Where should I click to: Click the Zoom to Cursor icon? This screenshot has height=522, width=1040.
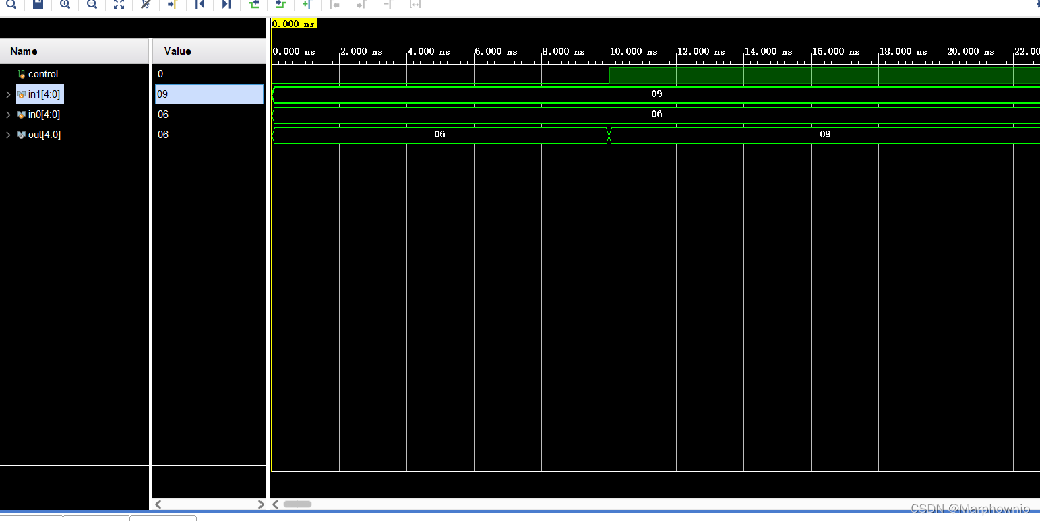point(146,4)
